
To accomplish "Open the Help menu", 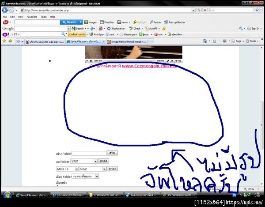I will 53,17.
